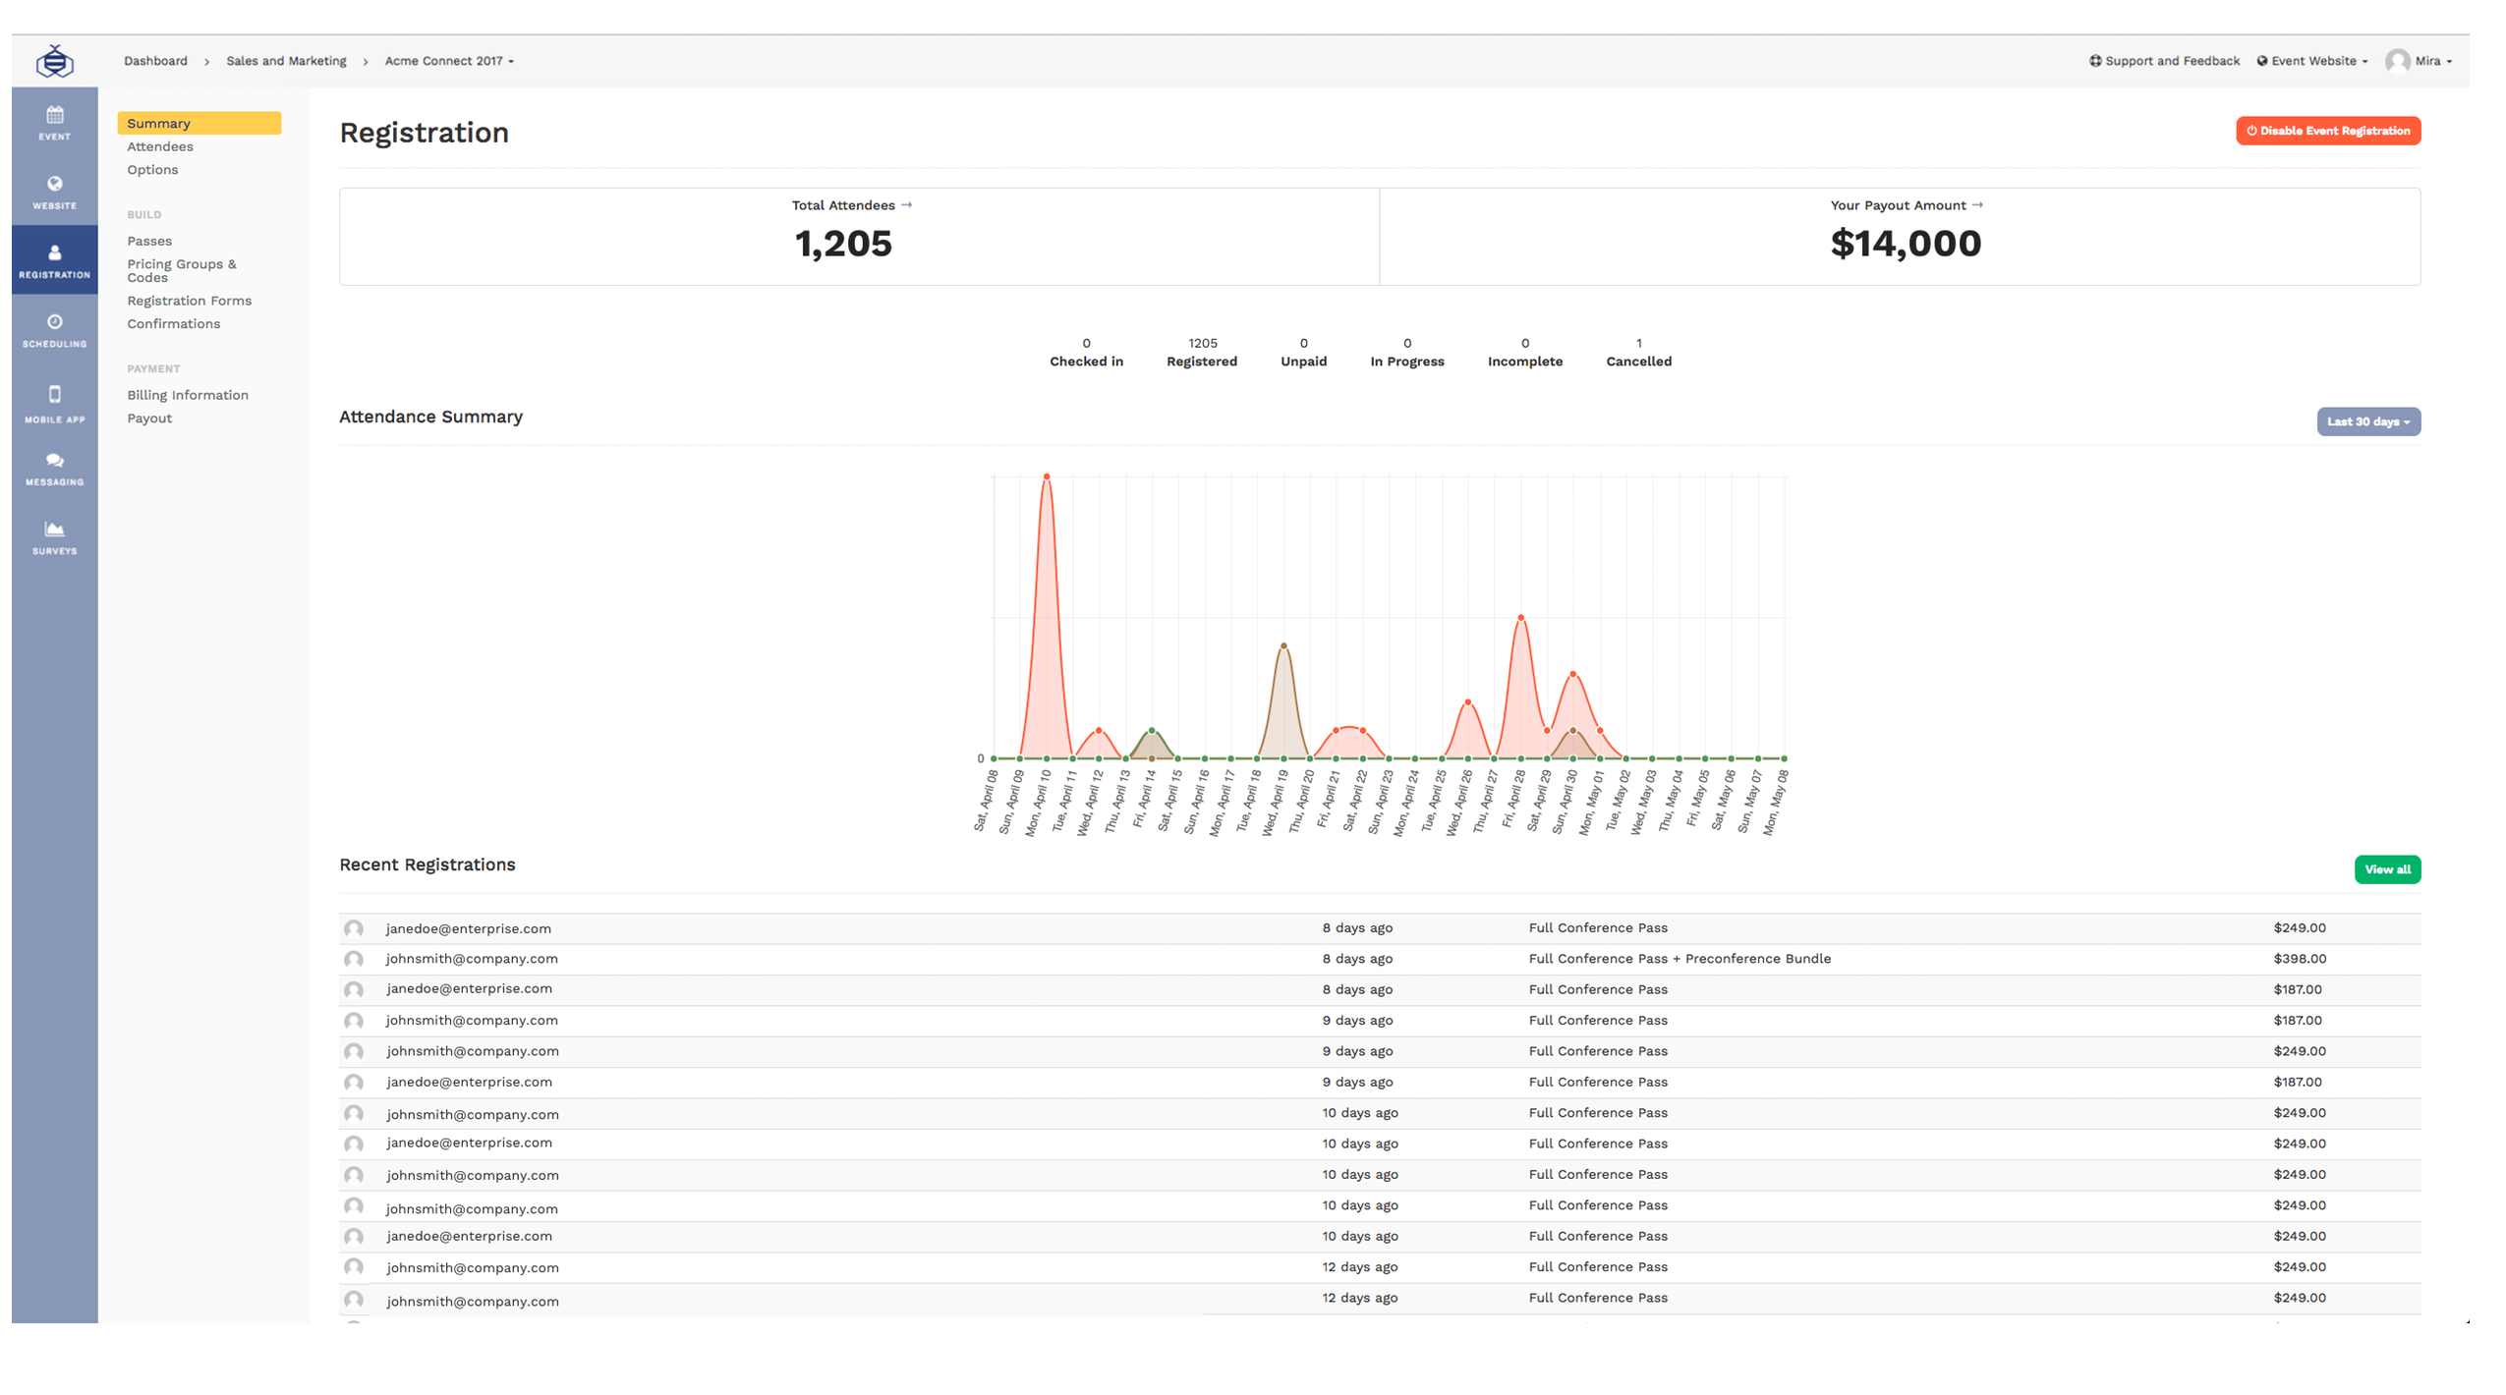This screenshot has height=1395, width=2506.
Task: Click the green View all button
Action: pos(2386,869)
